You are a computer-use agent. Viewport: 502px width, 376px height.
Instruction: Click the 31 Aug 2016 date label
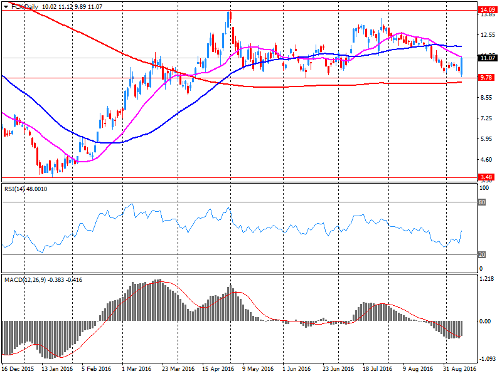point(459,368)
